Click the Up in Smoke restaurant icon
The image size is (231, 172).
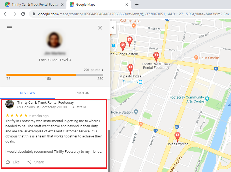pos(196,58)
